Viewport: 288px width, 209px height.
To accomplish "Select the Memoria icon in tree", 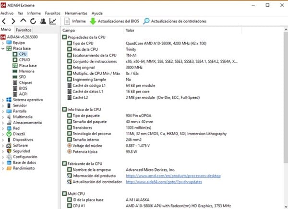I will (x=15, y=71).
